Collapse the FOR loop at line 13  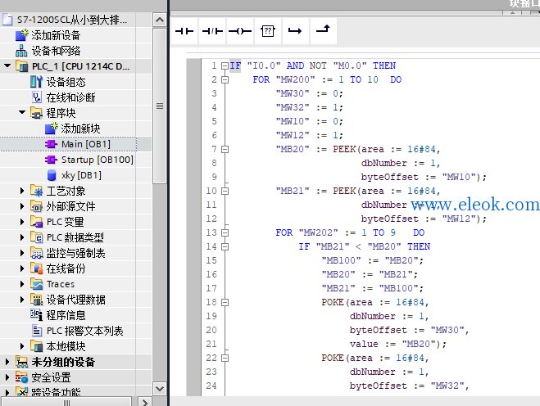tap(225, 233)
